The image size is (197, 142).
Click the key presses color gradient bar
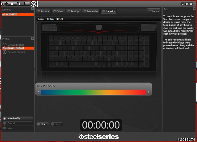(94, 92)
